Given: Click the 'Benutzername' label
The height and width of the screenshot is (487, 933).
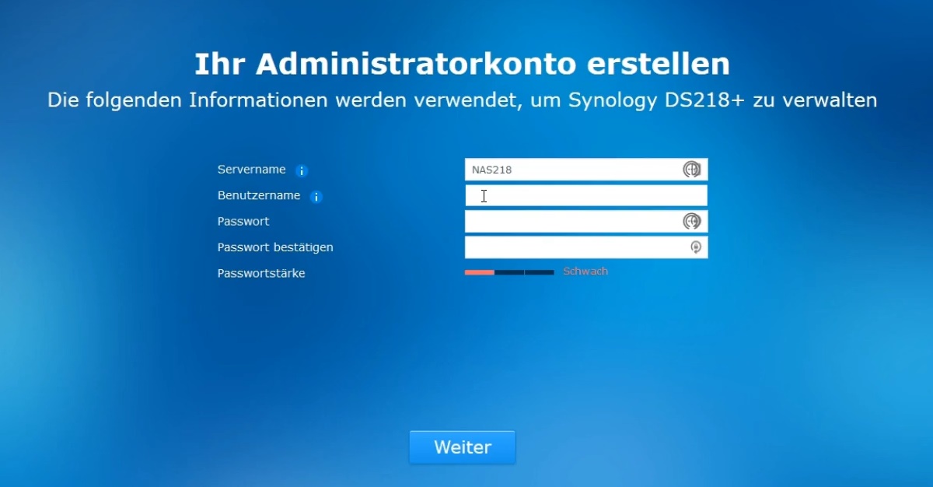Looking at the screenshot, I should pyautogui.click(x=259, y=196).
